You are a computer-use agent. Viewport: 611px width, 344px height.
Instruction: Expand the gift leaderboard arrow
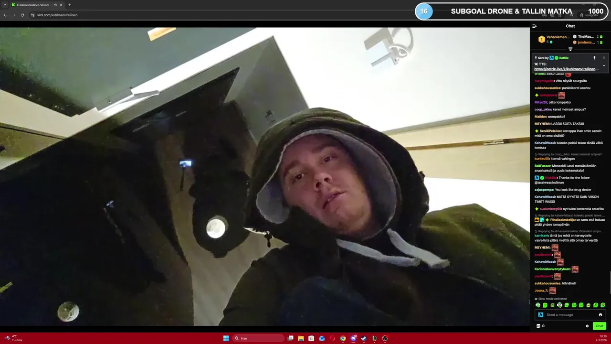(570, 49)
